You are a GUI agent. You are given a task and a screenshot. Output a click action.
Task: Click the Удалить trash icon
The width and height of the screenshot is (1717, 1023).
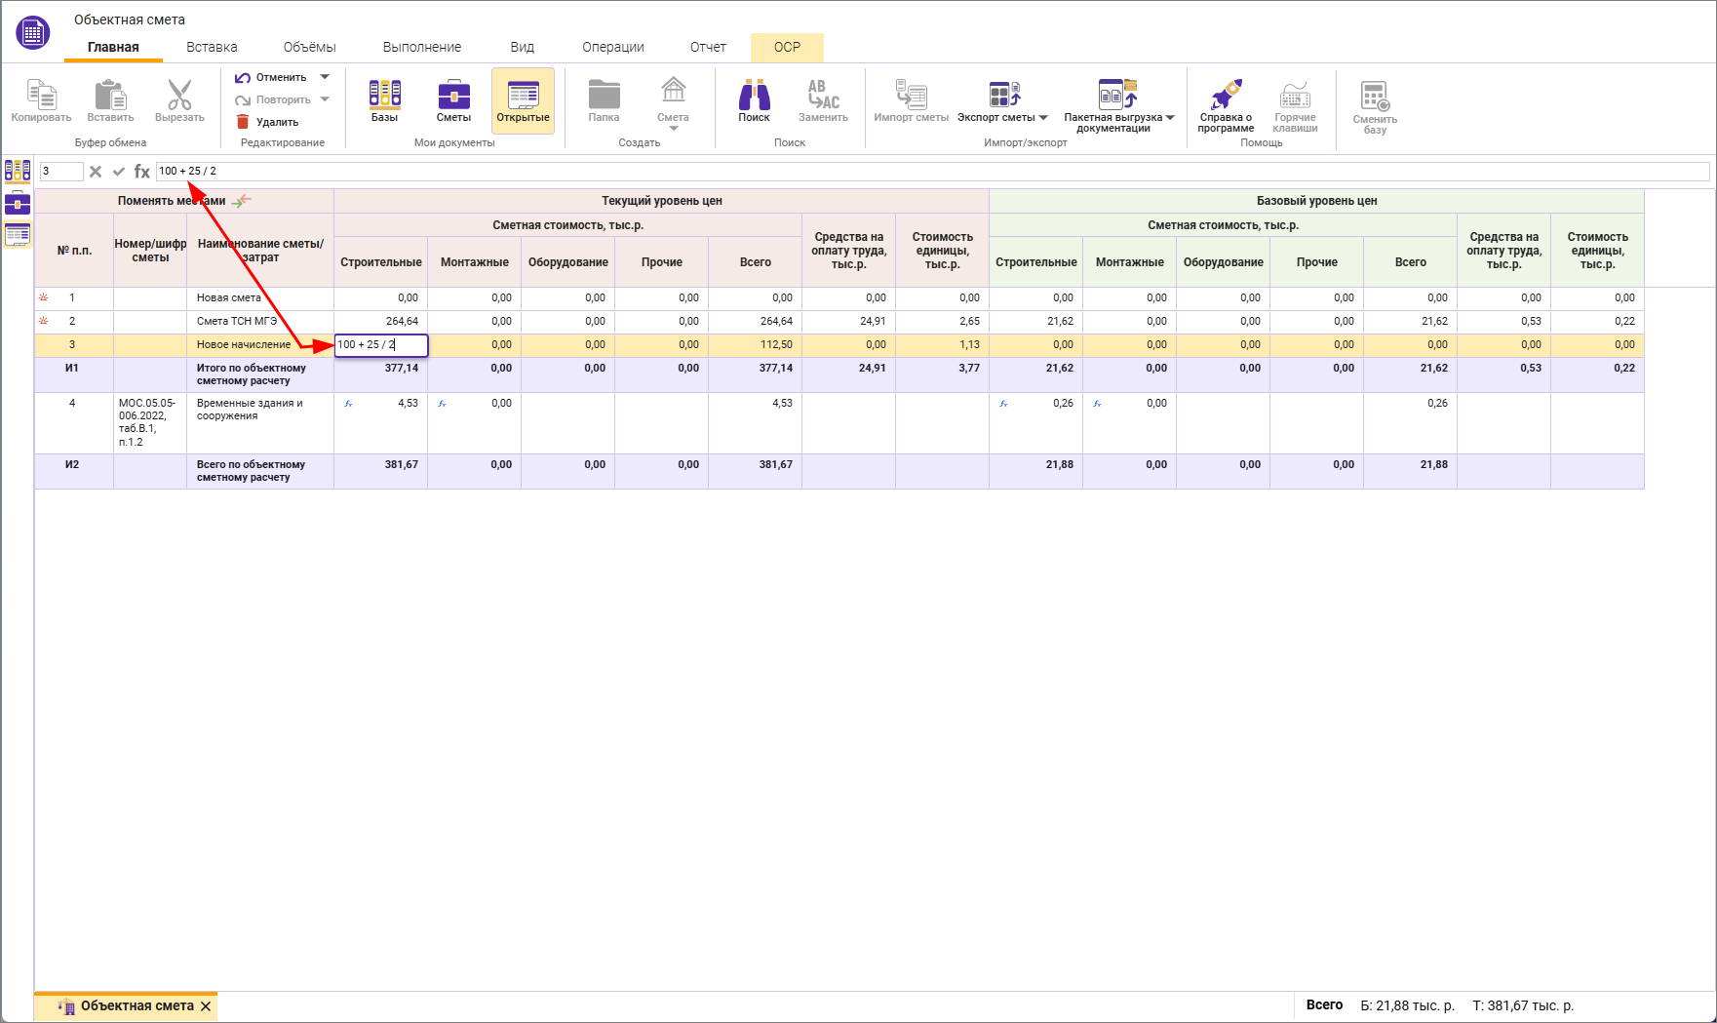244,122
